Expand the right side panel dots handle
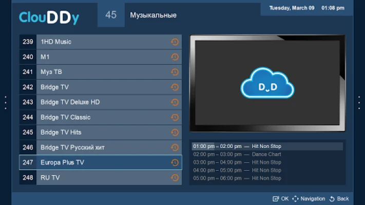 coord(359,102)
